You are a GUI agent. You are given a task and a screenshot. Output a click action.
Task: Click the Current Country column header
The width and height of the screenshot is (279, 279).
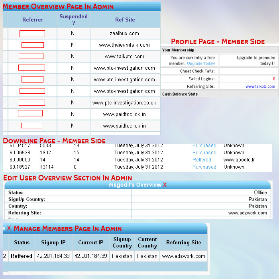147,242
